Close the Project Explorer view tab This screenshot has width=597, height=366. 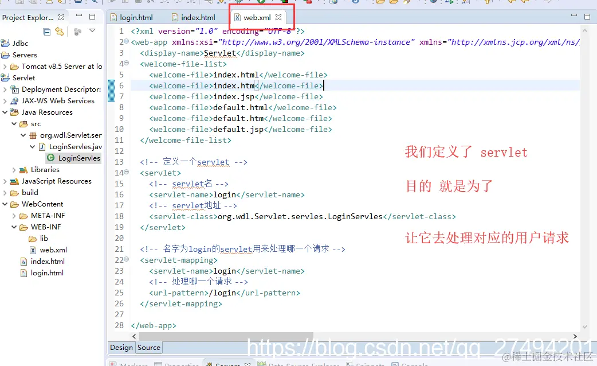coord(61,17)
